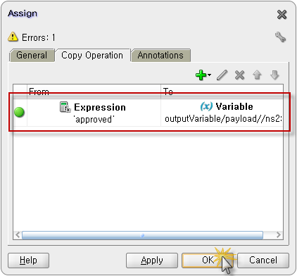Click the Cancel button
This screenshot has height=276, width=297.
[x=263, y=261]
